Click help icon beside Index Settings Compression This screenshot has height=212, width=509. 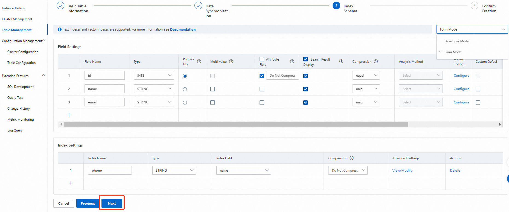[x=352, y=158]
